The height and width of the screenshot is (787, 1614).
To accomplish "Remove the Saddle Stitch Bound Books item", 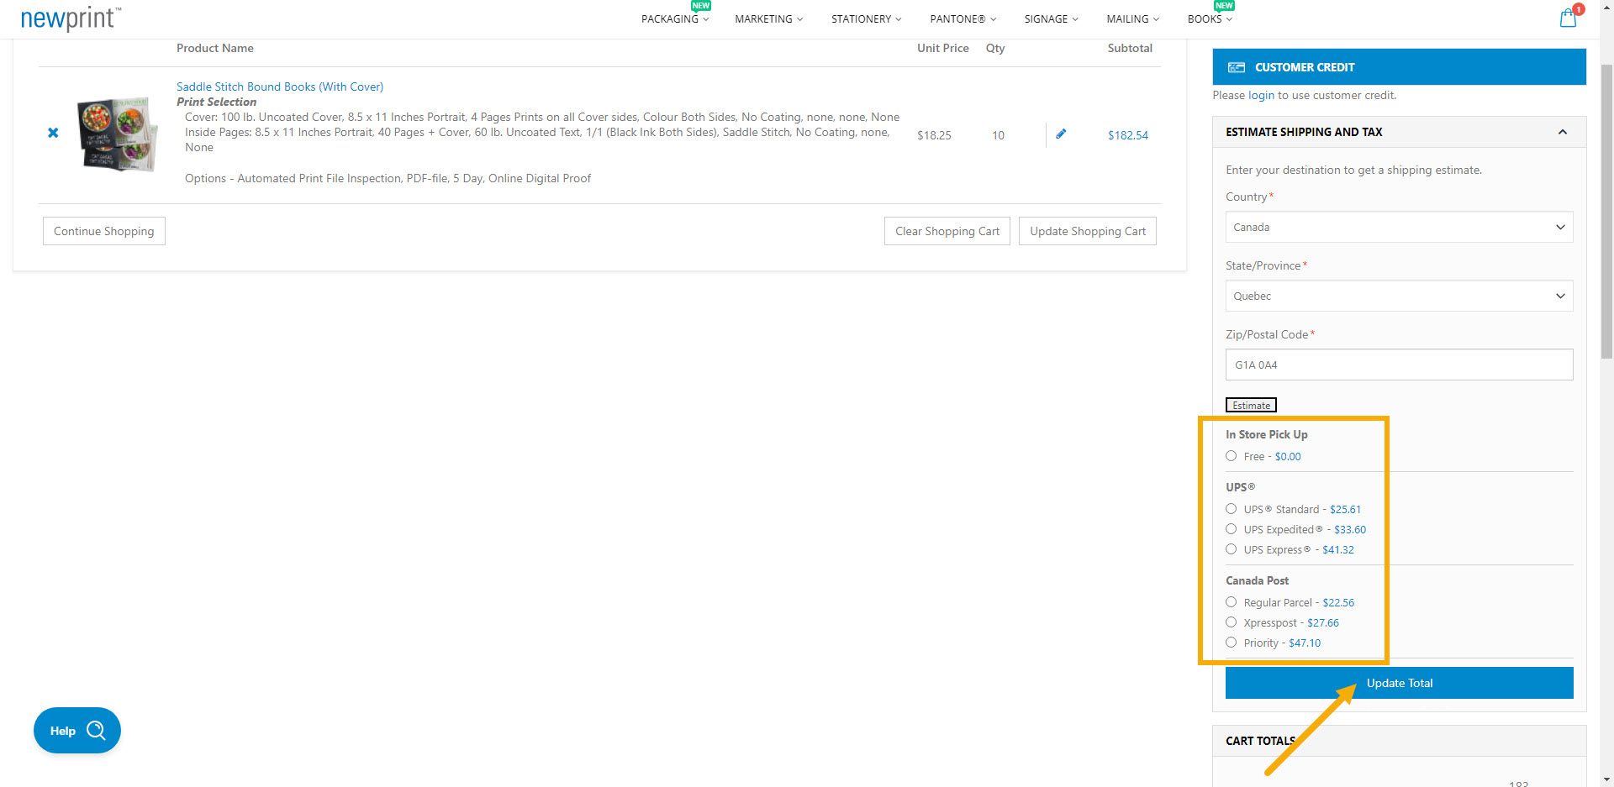I will (x=53, y=132).
